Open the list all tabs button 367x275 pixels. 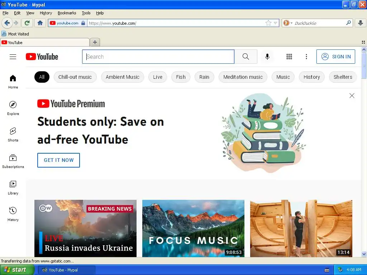(363, 42)
